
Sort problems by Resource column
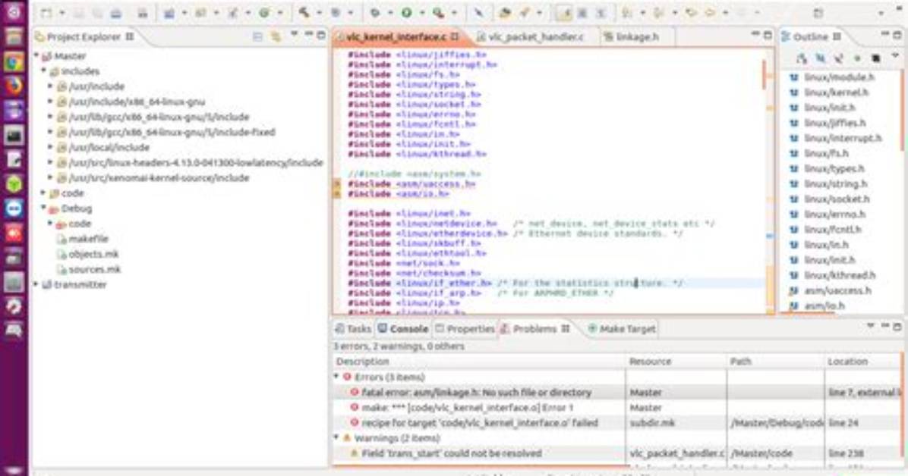point(676,362)
